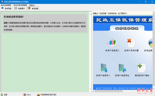The image size is (155, 96).
Task: Click the right panel horizontal scroll-left arrow
Action: pos(94,91)
